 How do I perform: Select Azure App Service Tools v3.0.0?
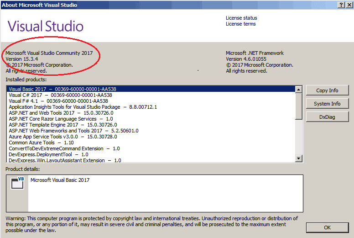(x=62, y=137)
